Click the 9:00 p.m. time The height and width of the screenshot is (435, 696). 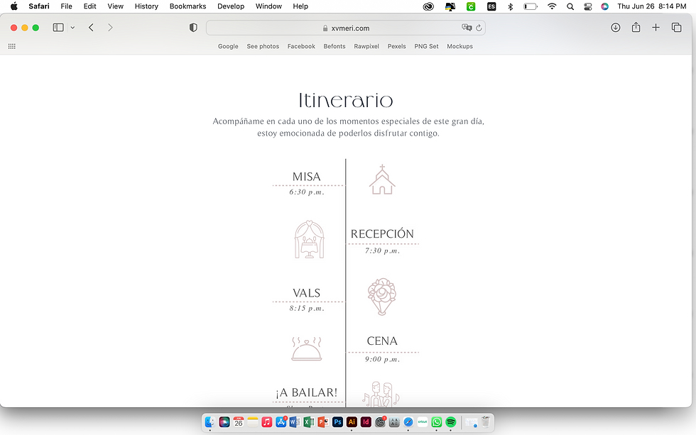click(382, 359)
